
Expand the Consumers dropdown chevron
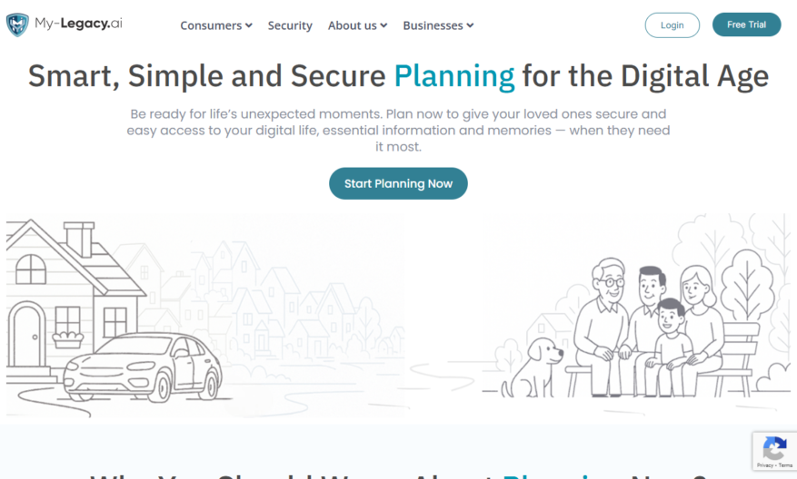(249, 25)
